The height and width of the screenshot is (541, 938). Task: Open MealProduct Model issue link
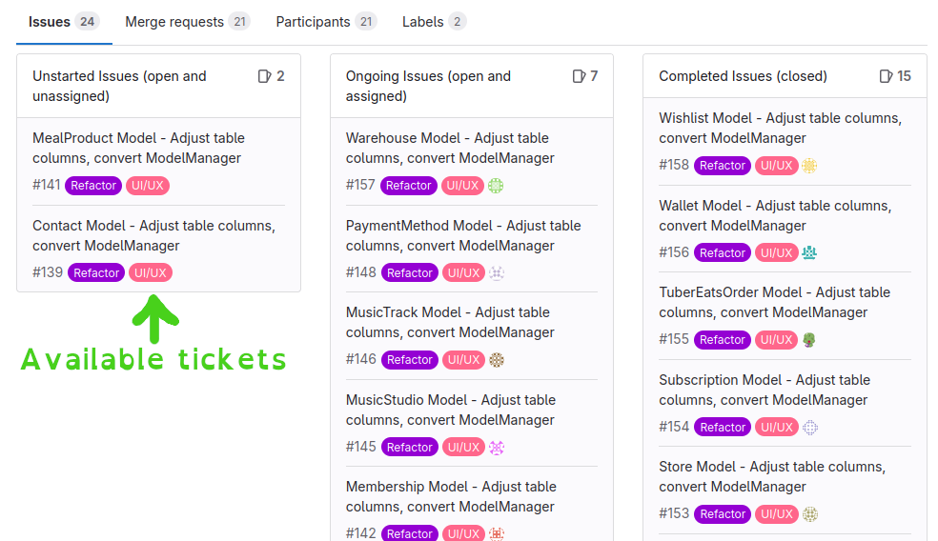tap(139, 148)
